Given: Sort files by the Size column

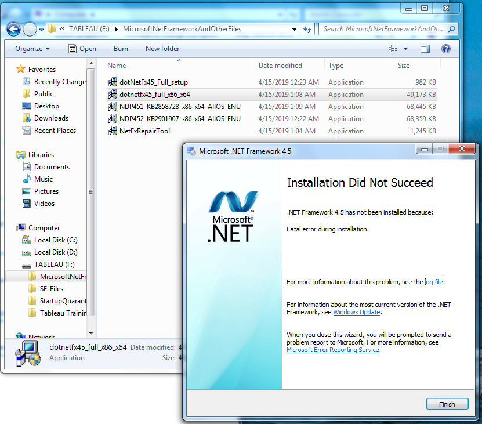Looking at the screenshot, I should coord(404,66).
